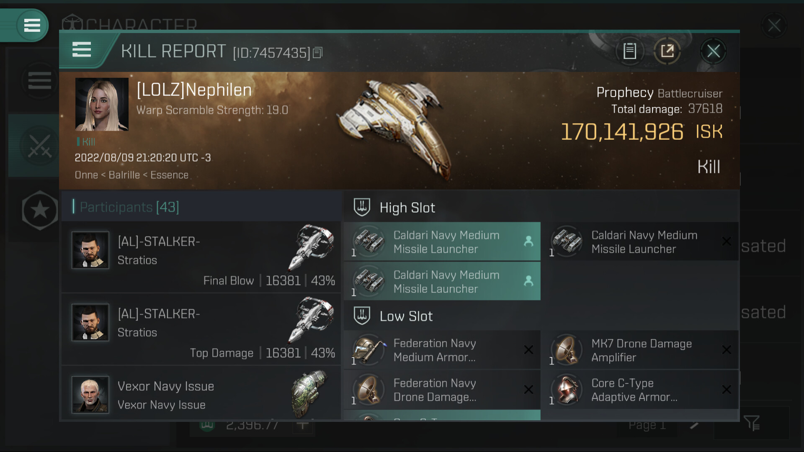Select Nephilen's character portrait
This screenshot has width=804, height=452.
(102, 105)
